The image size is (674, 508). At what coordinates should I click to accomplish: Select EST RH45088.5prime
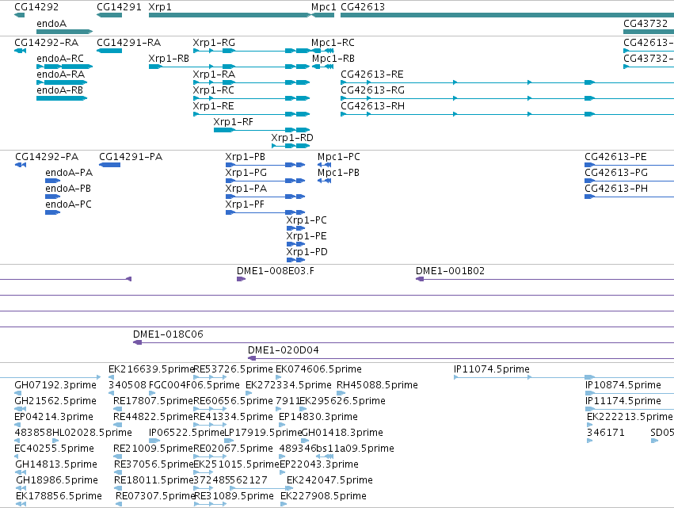pyautogui.click(x=377, y=385)
